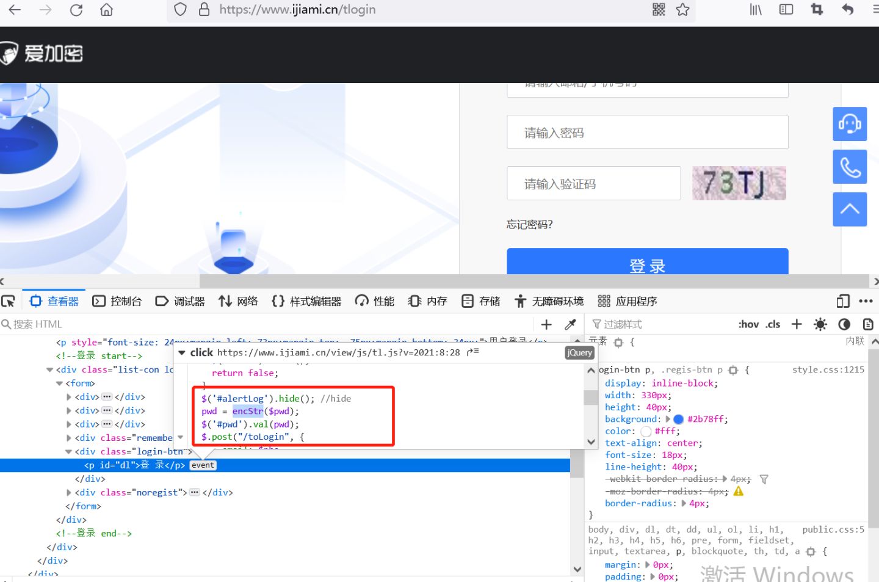Switch to the 控制台 console tab
879x582 pixels.
pyautogui.click(x=117, y=301)
